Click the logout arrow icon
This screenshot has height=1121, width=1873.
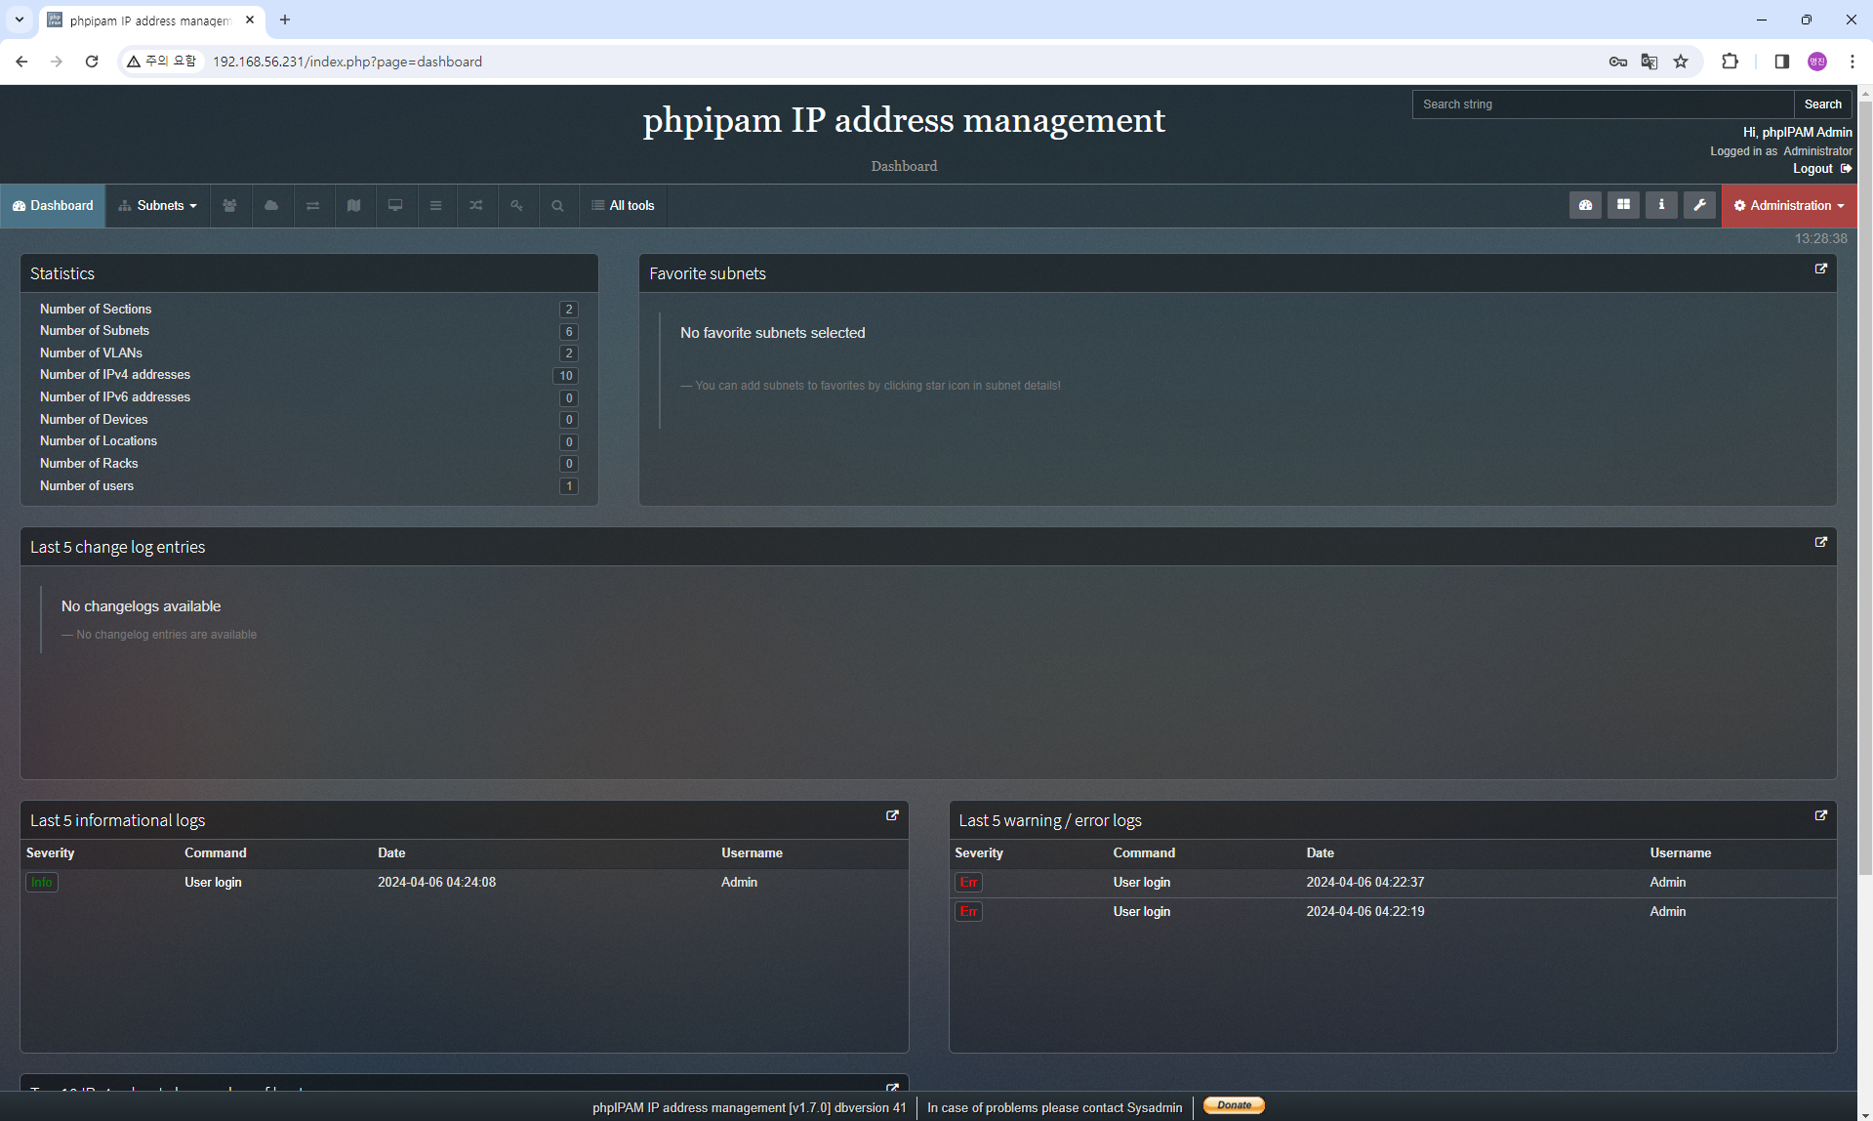coord(1846,169)
